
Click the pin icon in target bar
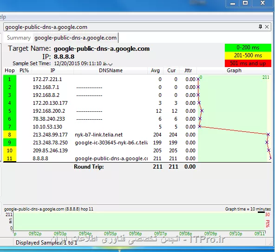[260, 27]
